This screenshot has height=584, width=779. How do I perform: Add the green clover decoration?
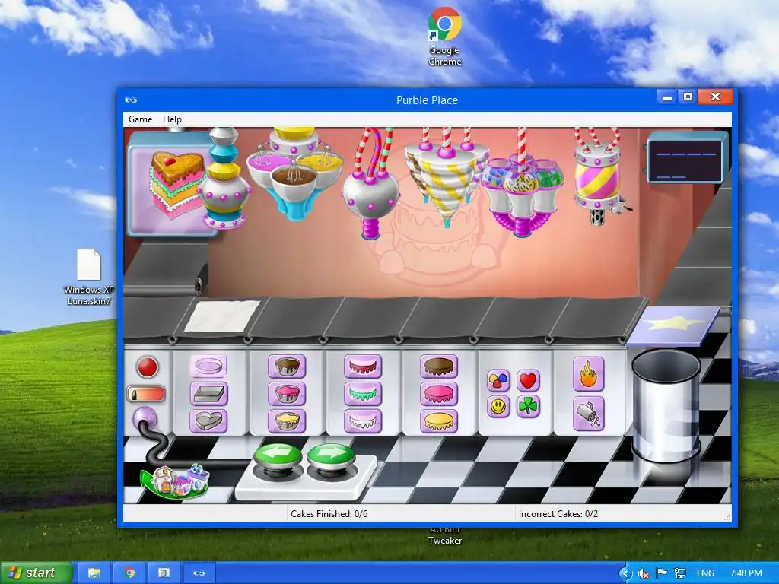tap(528, 407)
